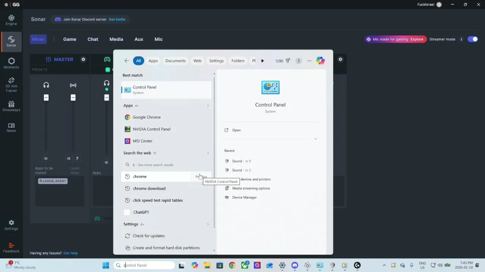Filter search results by Web
Image resolution: width=485 pixels, height=272 pixels.
pyautogui.click(x=197, y=61)
